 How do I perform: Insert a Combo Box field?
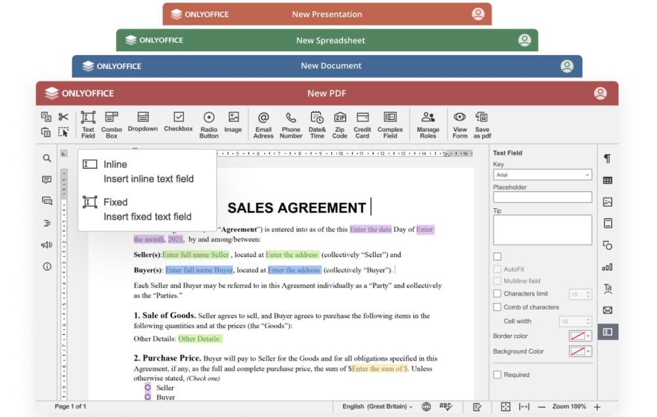coord(112,124)
